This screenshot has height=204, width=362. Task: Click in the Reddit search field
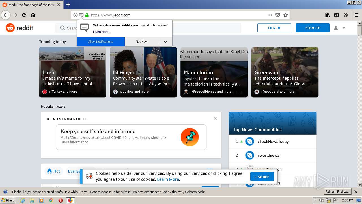point(148,28)
